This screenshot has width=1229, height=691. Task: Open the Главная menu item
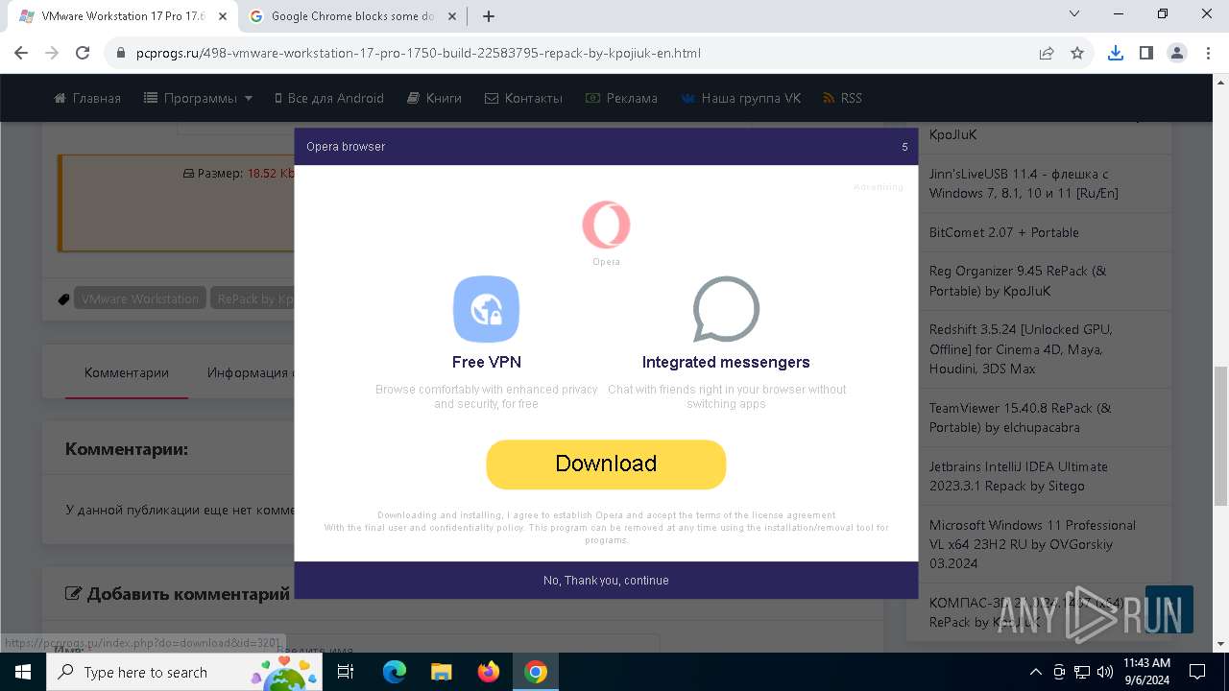(87, 98)
